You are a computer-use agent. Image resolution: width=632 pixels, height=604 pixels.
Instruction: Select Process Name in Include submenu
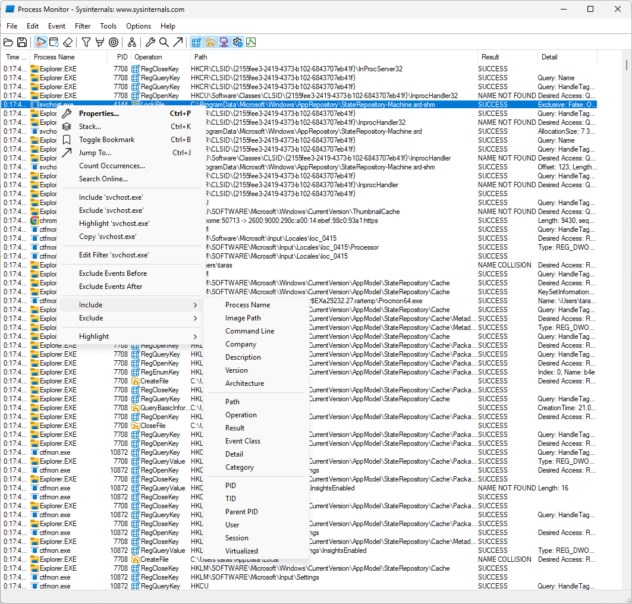[256, 305]
